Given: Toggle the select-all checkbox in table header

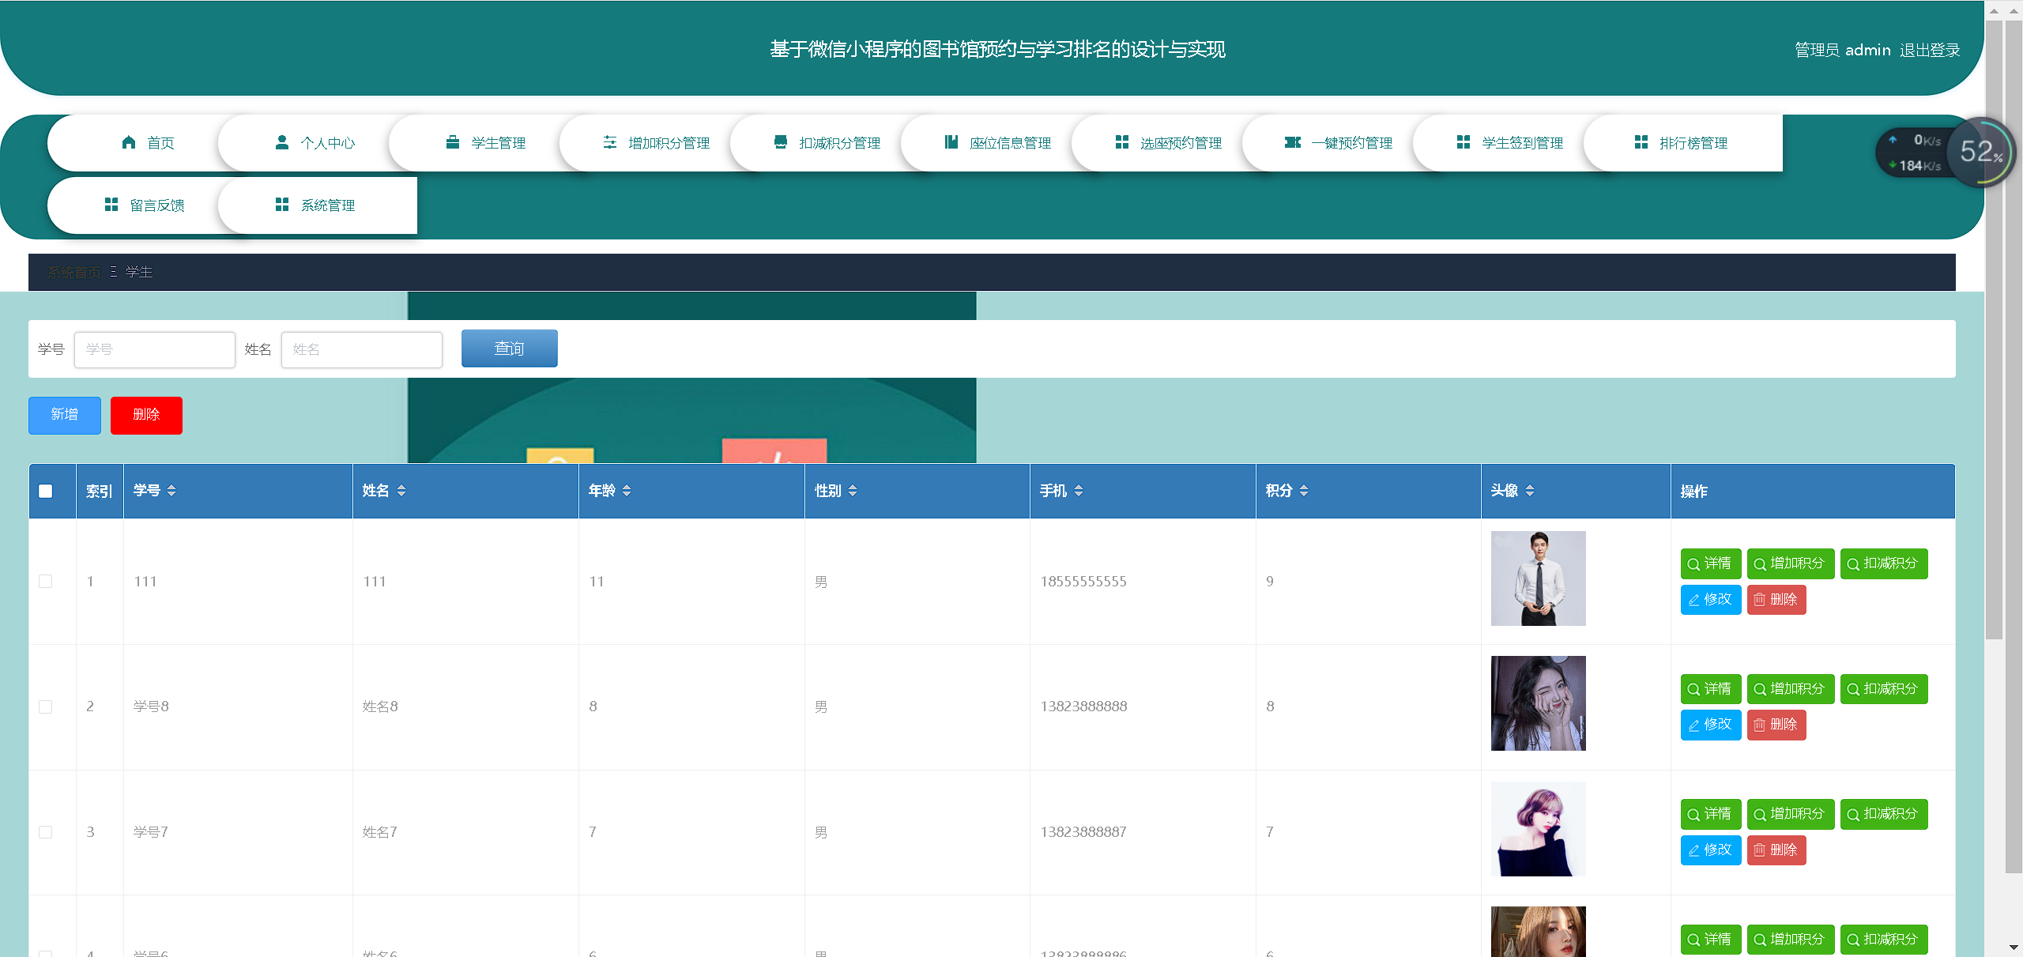Looking at the screenshot, I should 46,491.
